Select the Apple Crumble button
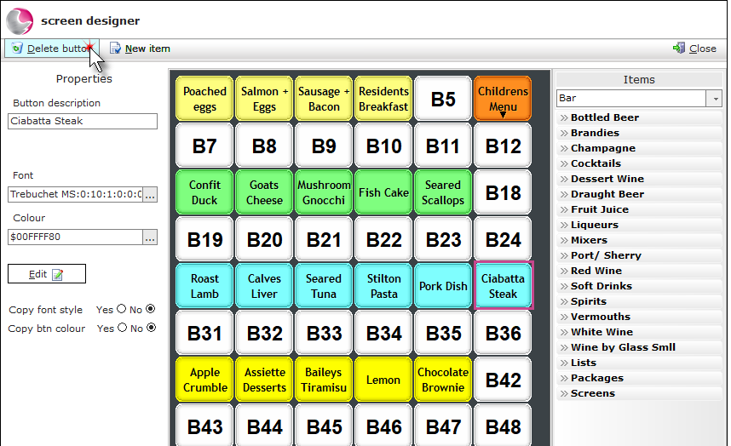This screenshot has width=731, height=446. point(204,380)
